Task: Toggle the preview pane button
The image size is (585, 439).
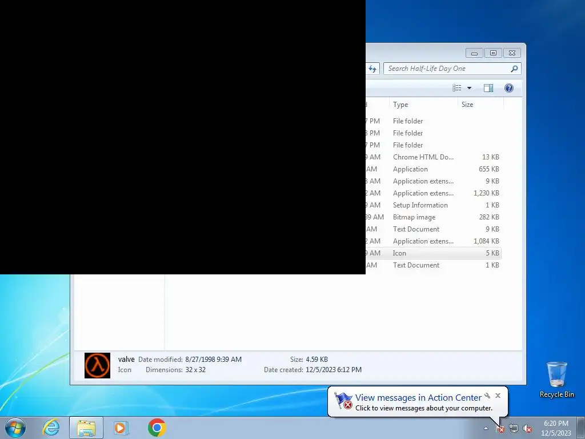Action: click(x=488, y=88)
